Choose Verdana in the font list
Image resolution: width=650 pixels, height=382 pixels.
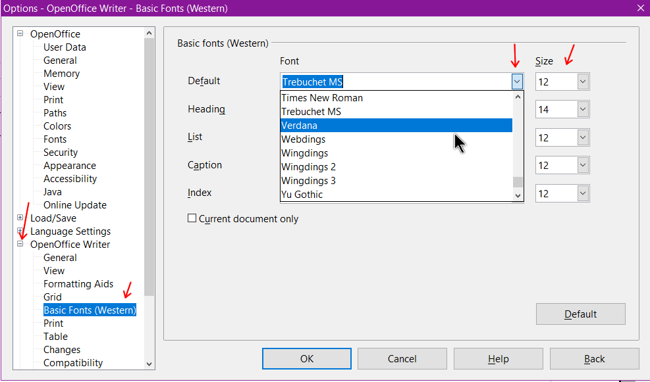396,126
